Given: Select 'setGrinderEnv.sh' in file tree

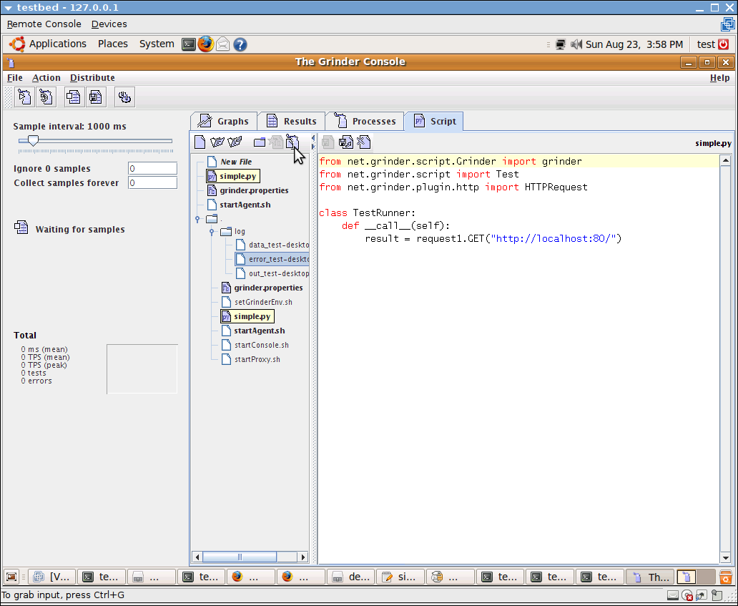Looking at the screenshot, I should click(x=257, y=302).
